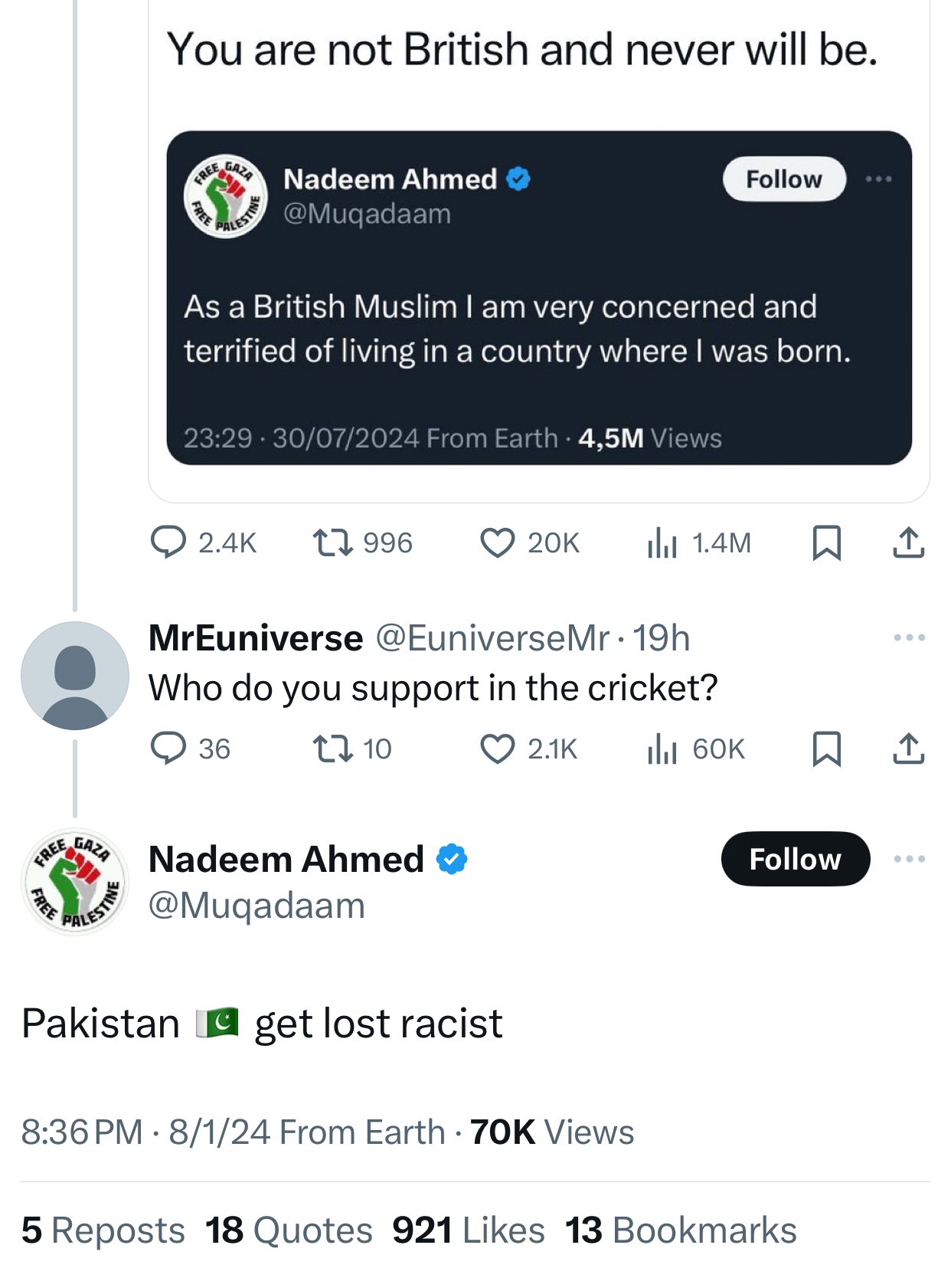Share MrEuniverse's cricket tweet
Screen dimensions: 951x1268
click(909, 749)
